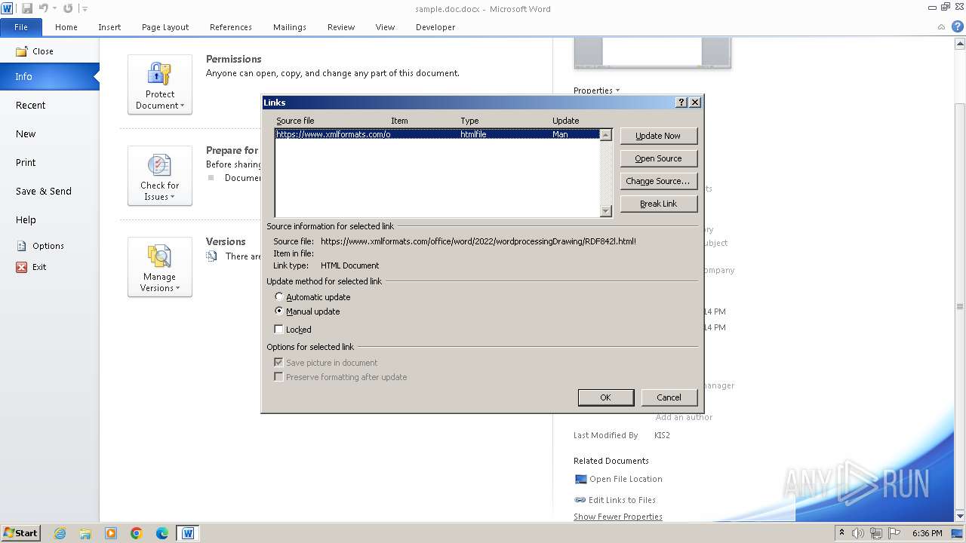Click the Update Now button
Viewport: 966px width, 543px height.
[658, 136]
